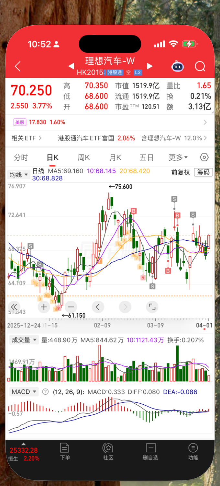Expand the US stock quote row arrow
The width and height of the screenshot is (220, 486).
click(205, 122)
